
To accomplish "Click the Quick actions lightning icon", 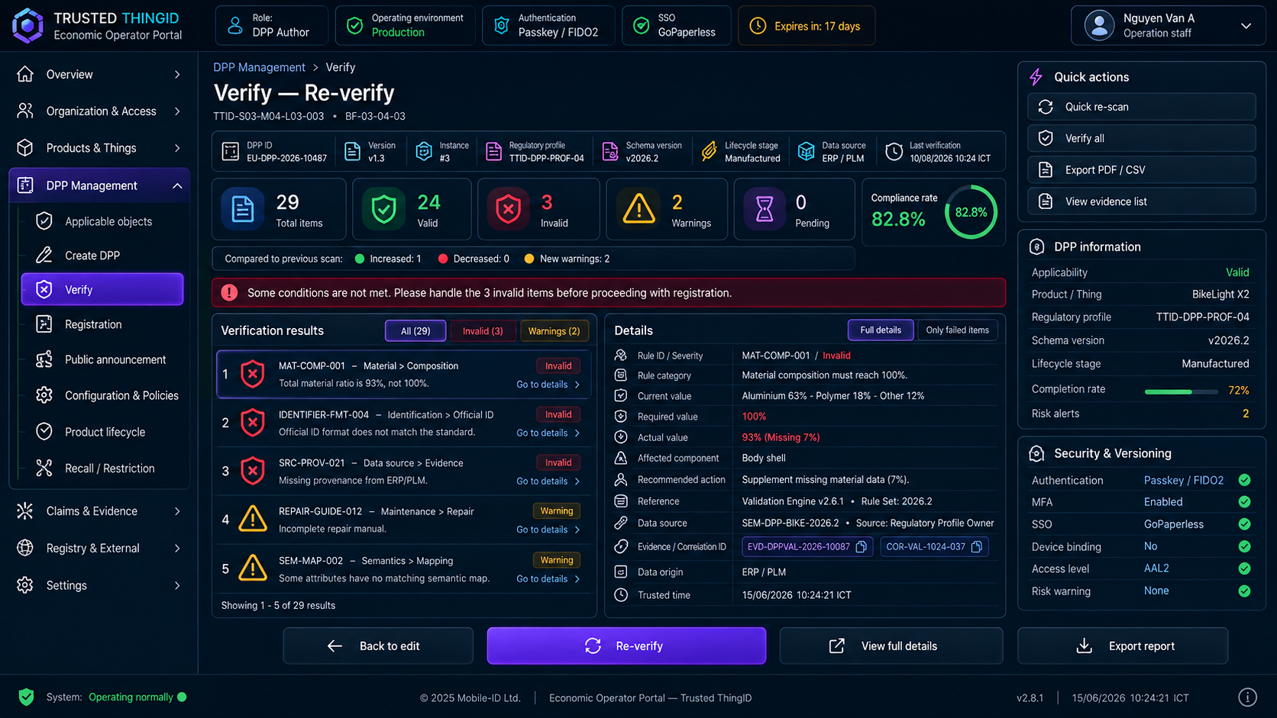I will [1036, 77].
